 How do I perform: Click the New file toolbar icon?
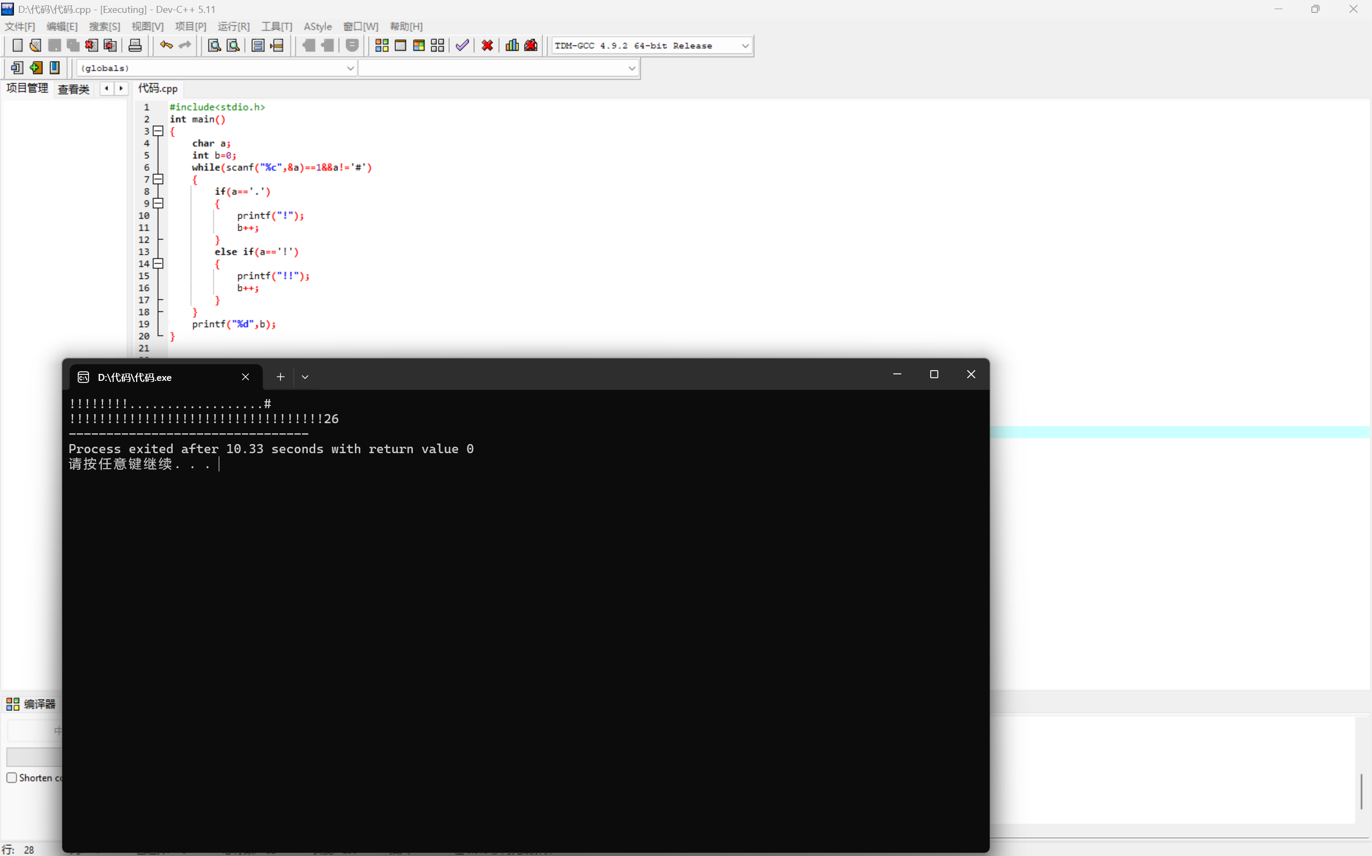17,46
